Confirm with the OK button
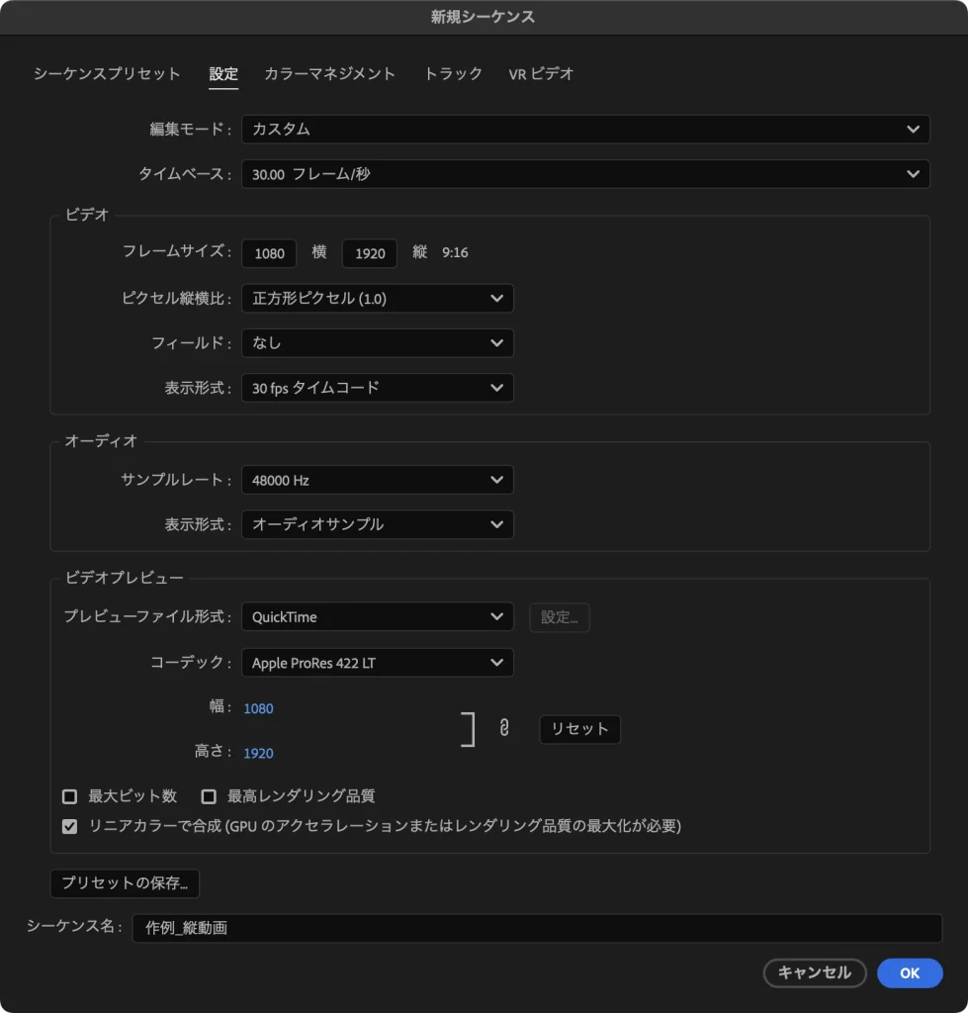 [910, 973]
